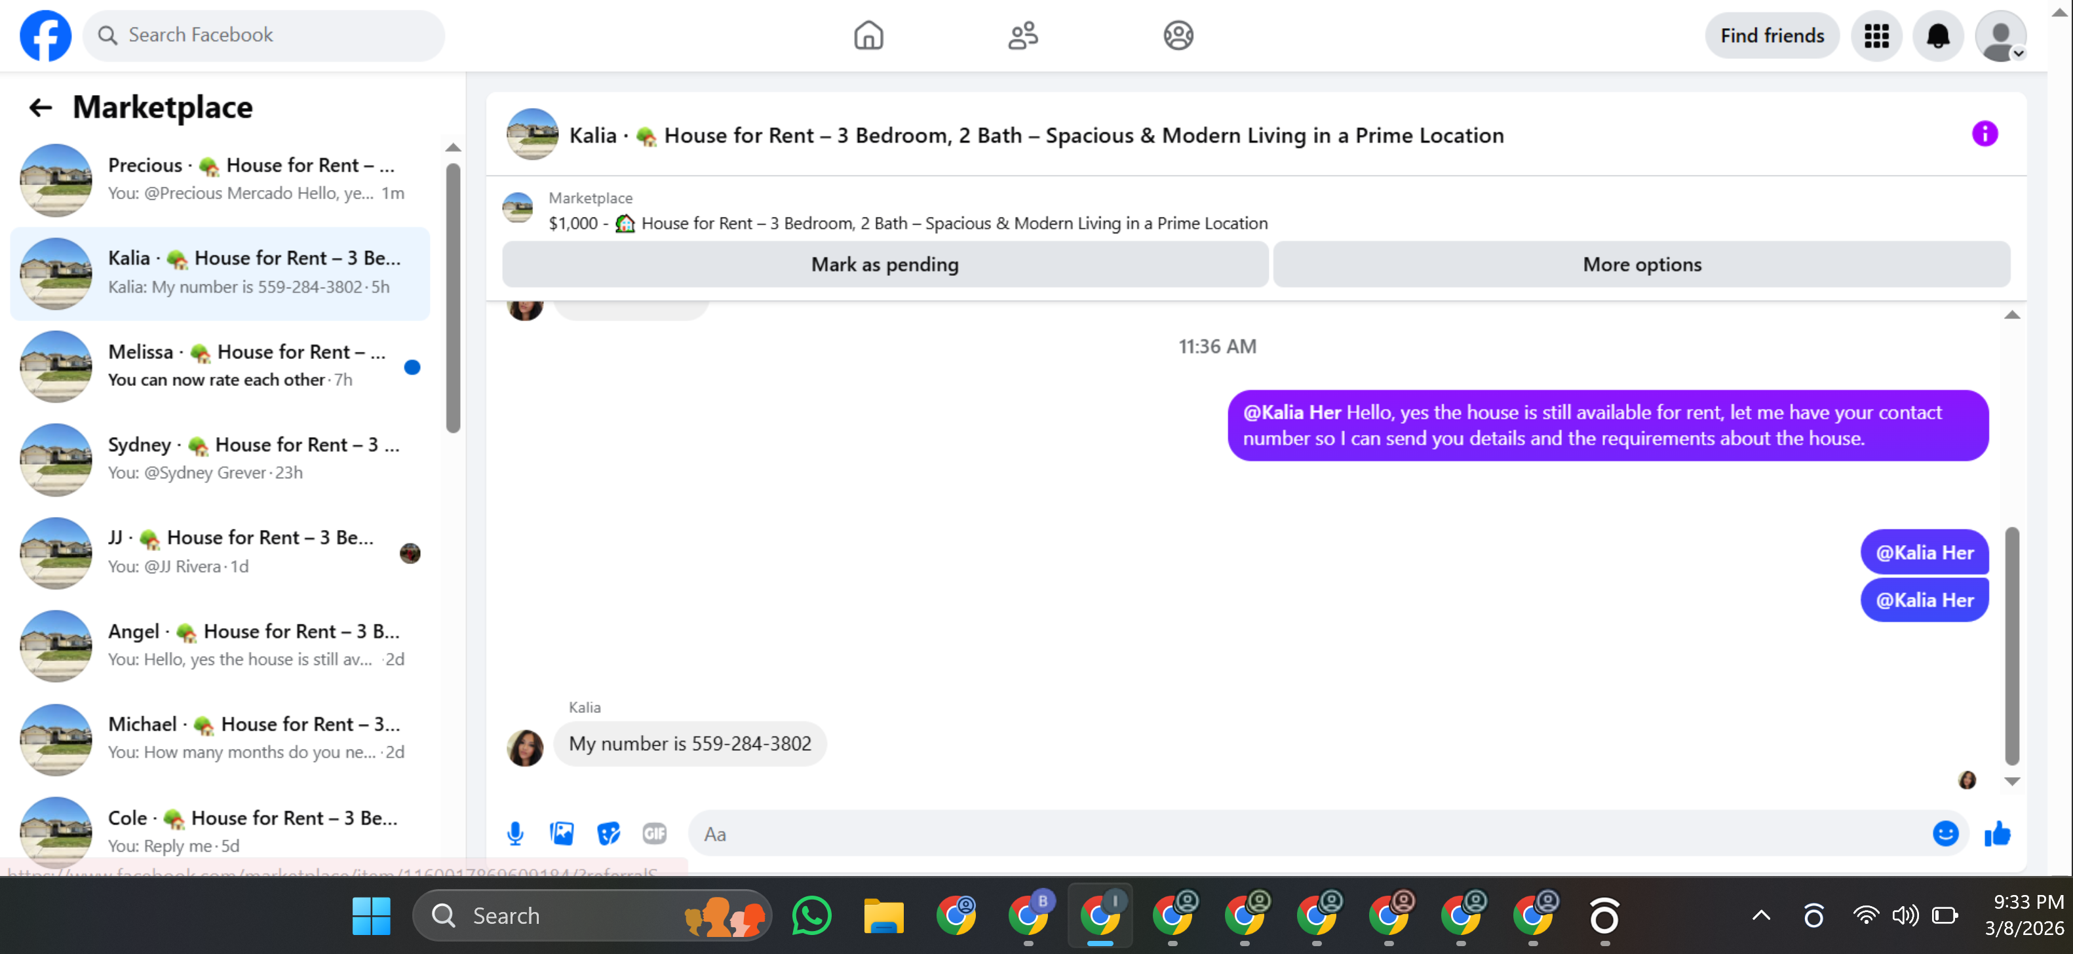
Task: Open the Friends tab
Action: coord(1023,35)
